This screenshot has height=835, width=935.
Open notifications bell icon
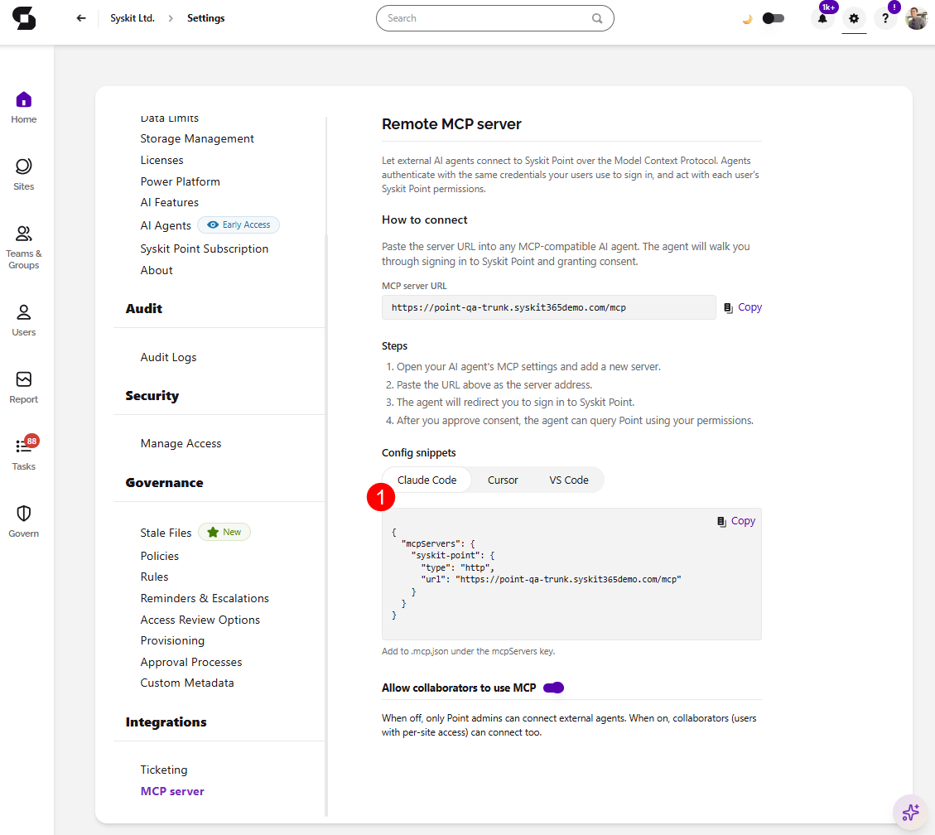(822, 18)
